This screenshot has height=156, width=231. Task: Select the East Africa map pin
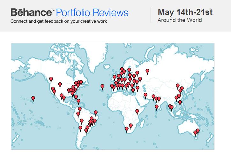[x=137, y=112]
